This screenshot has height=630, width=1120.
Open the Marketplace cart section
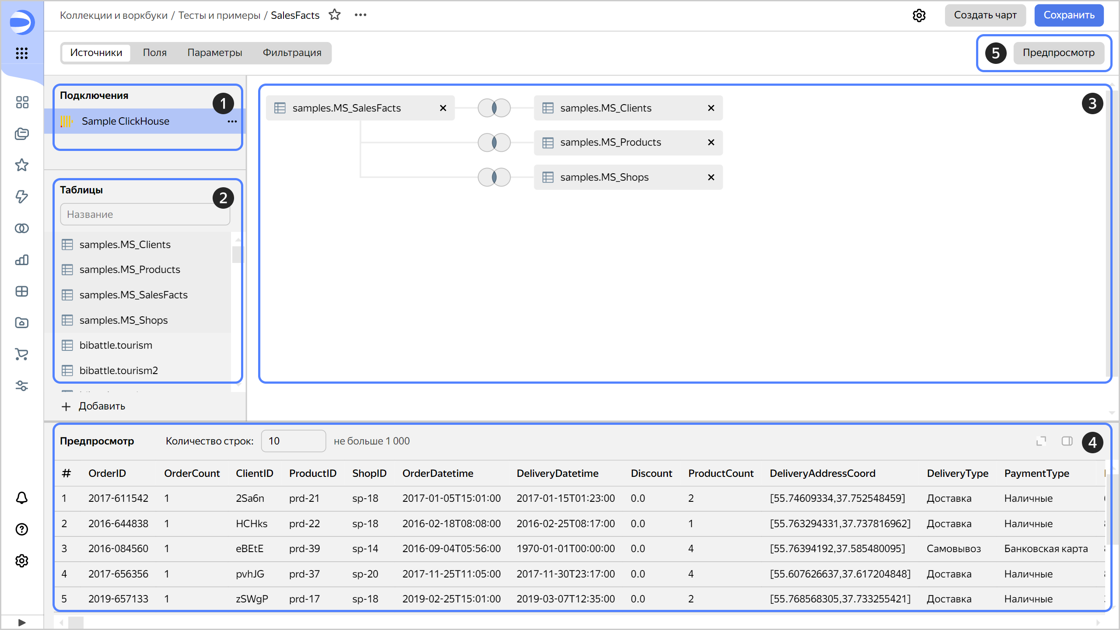coord(21,354)
